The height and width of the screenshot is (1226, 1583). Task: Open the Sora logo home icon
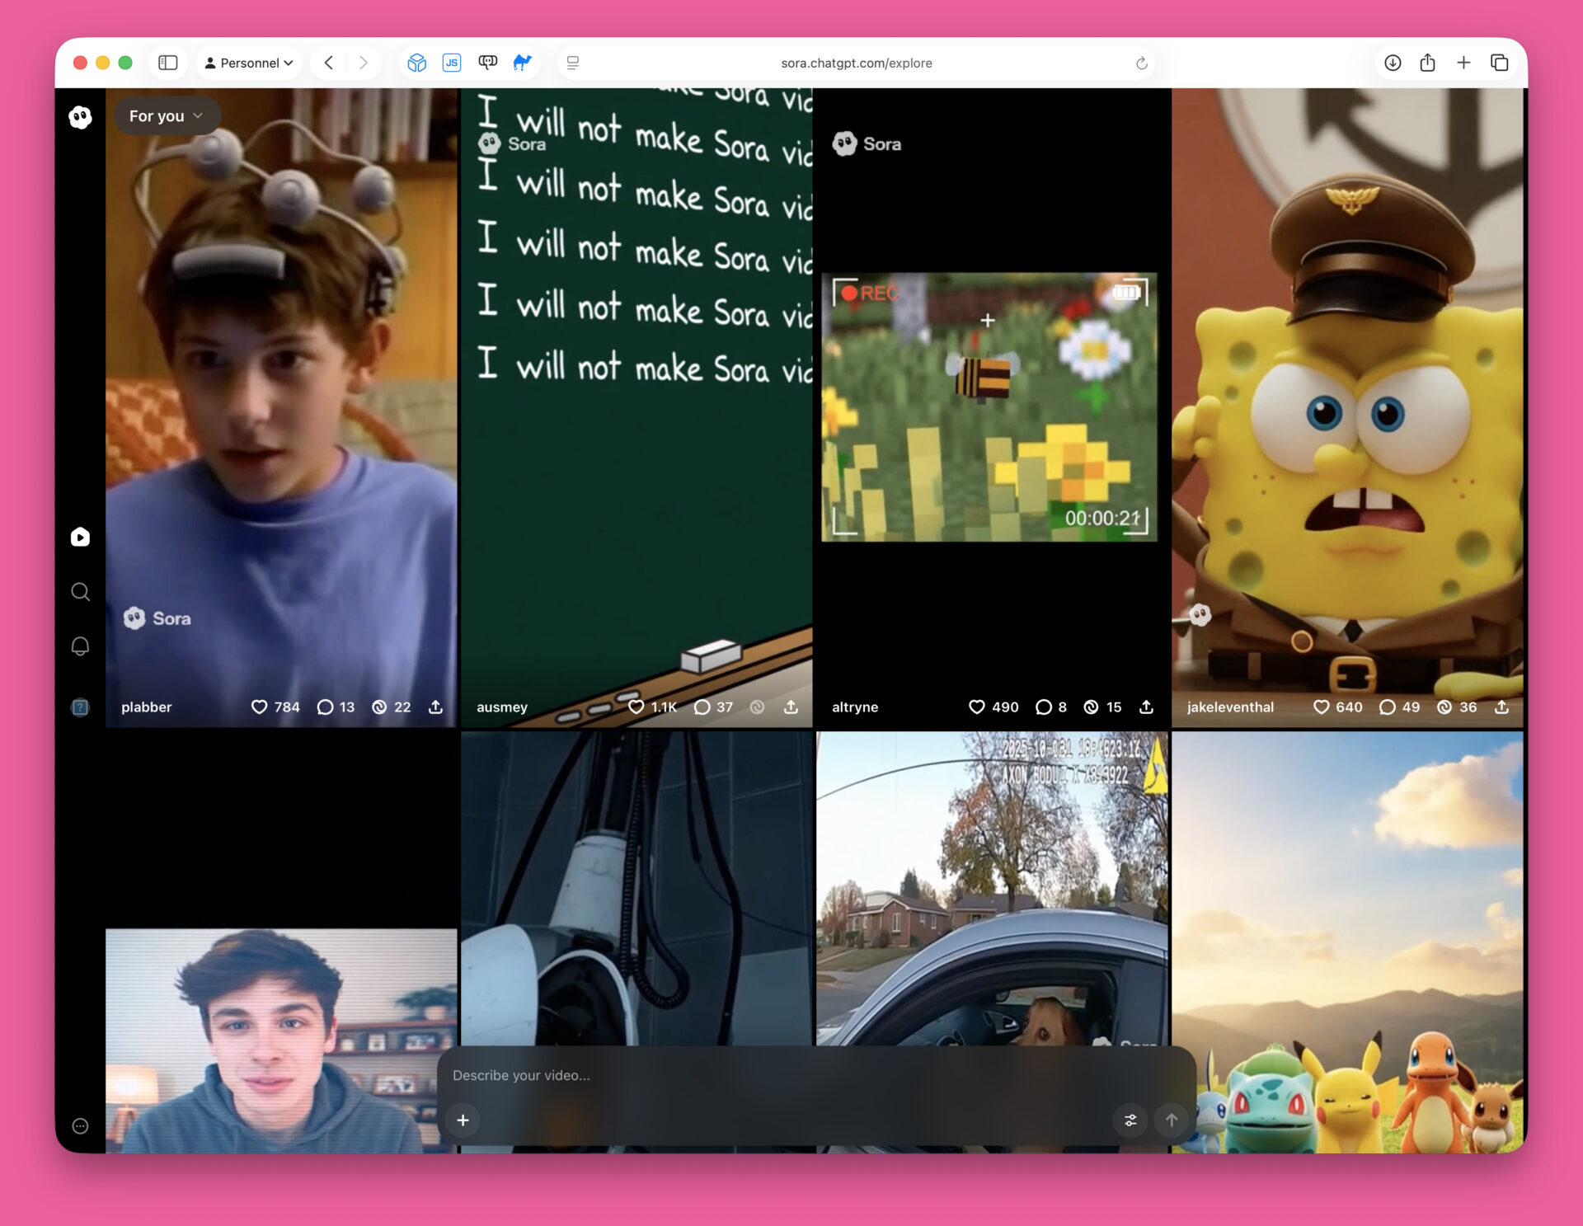(x=80, y=117)
